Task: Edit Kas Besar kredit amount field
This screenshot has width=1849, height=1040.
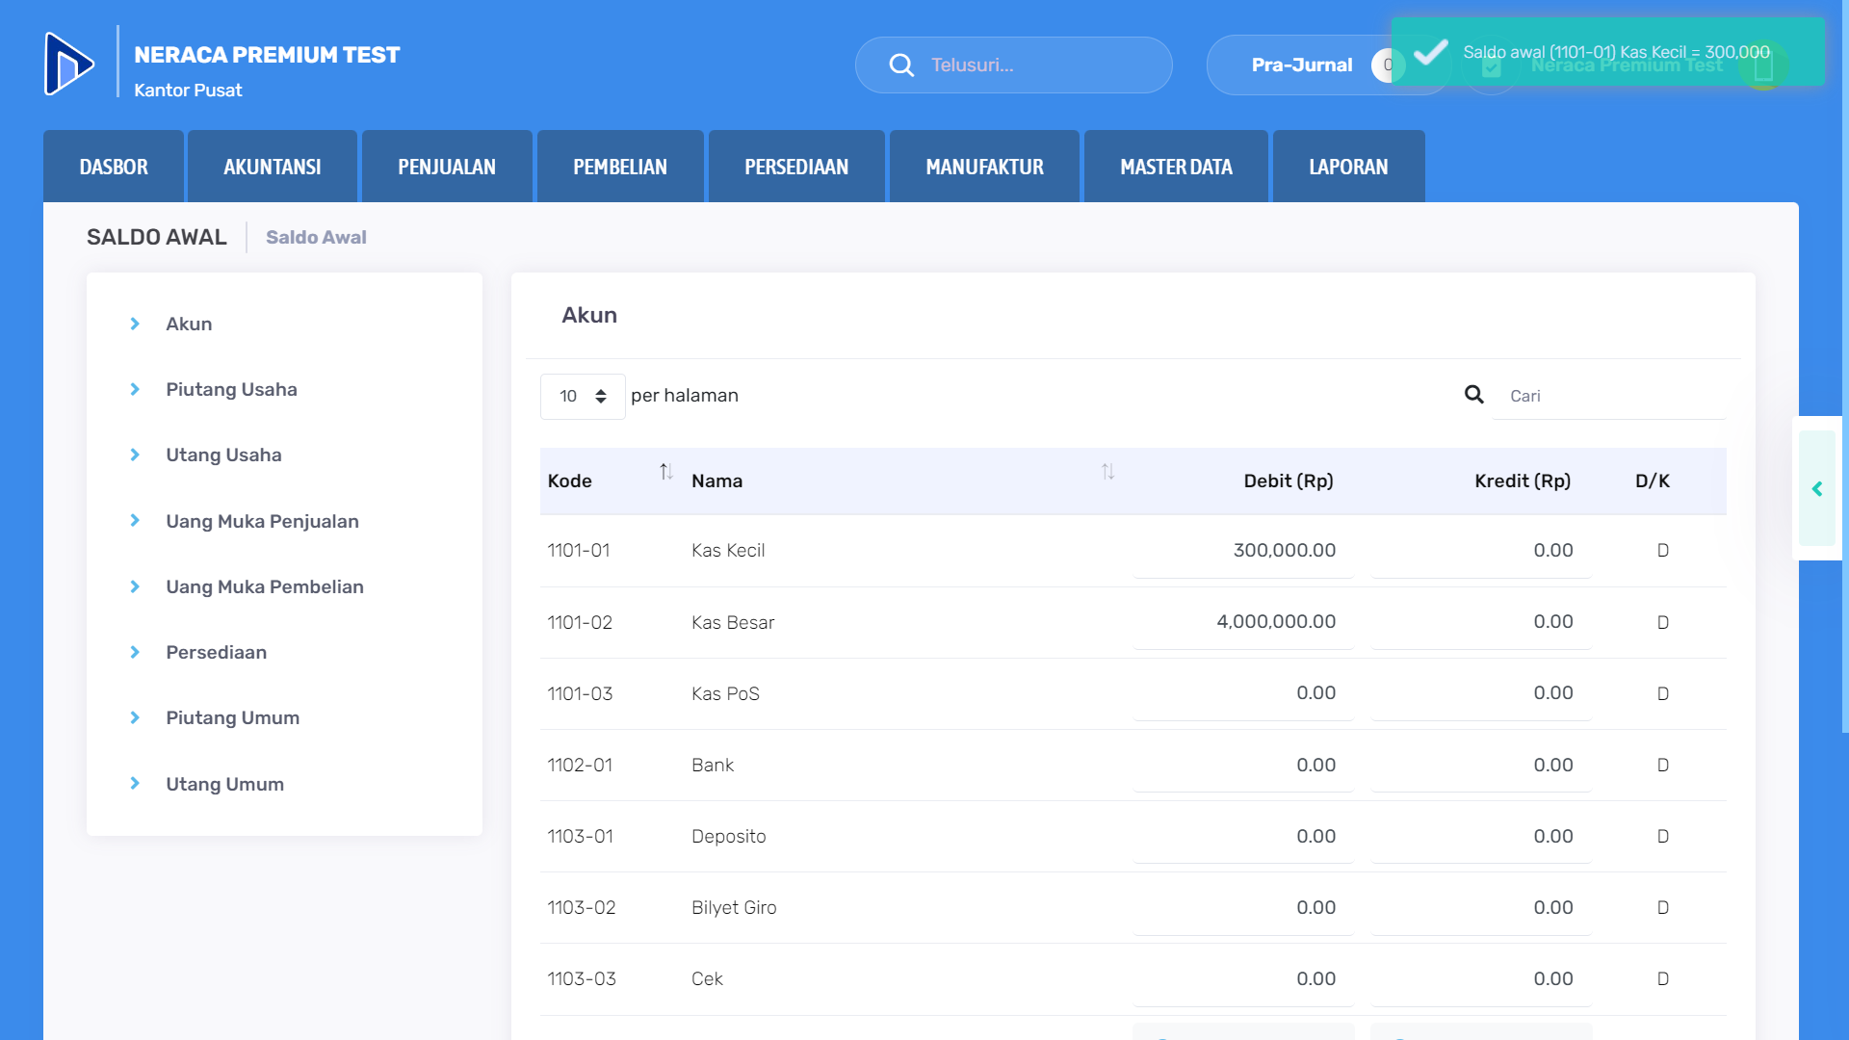Action: pyautogui.click(x=1481, y=622)
